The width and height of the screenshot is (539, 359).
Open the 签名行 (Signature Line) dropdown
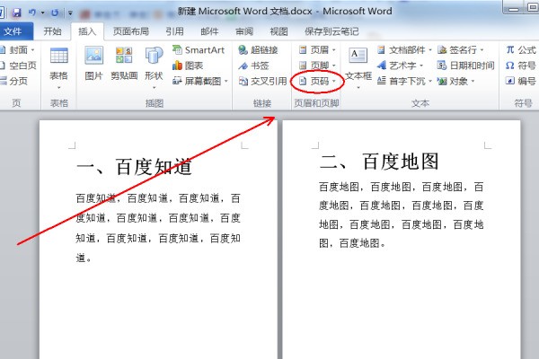pos(461,50)
